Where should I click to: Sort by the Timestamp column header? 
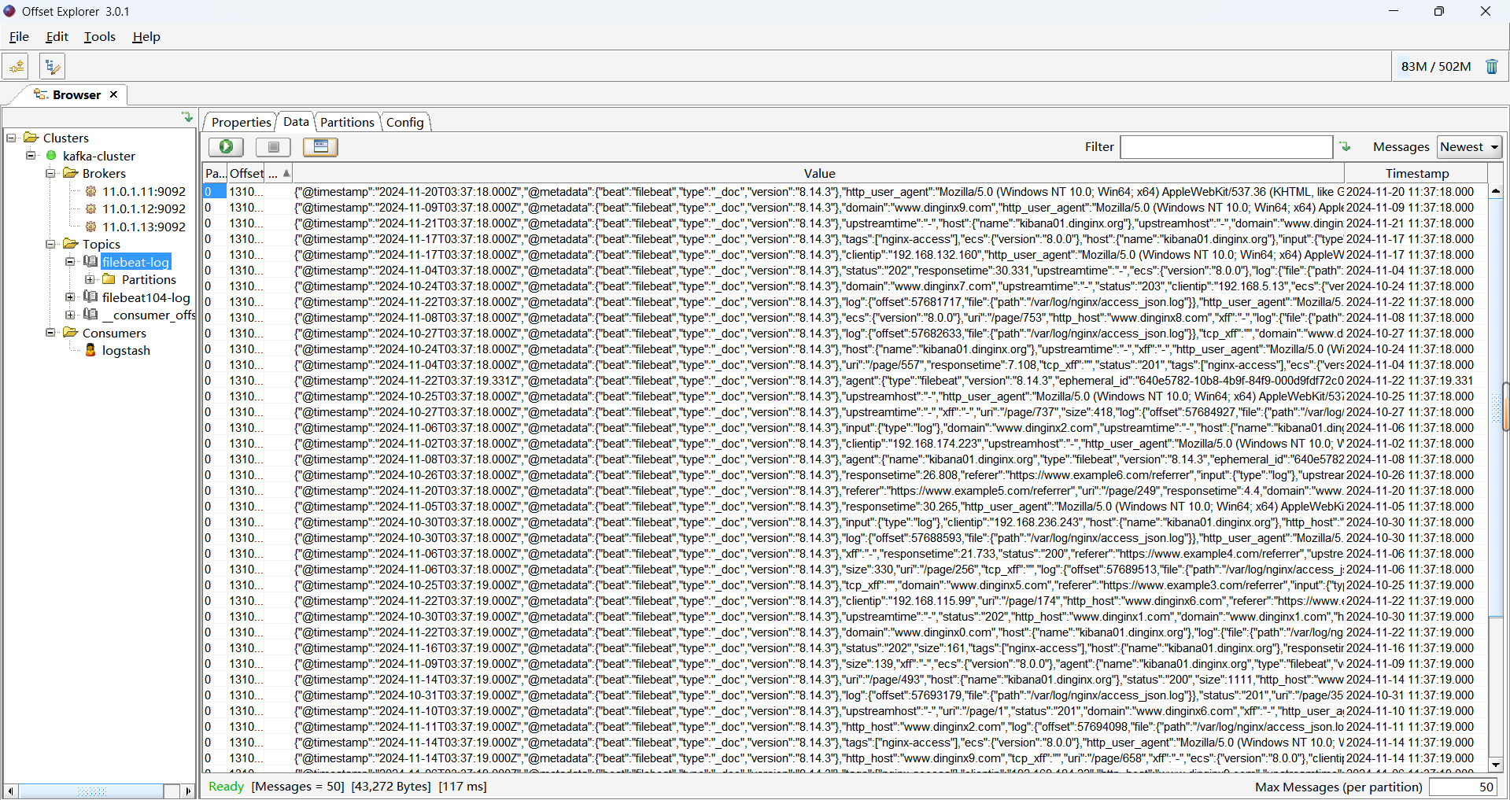tap(1416, 173)
